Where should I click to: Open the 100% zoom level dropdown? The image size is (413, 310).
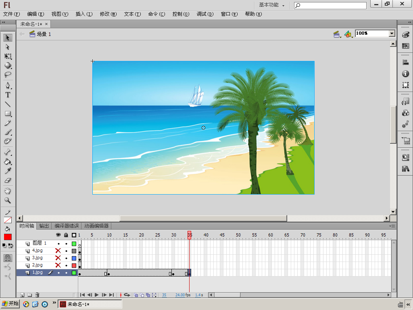coord(392,34)
